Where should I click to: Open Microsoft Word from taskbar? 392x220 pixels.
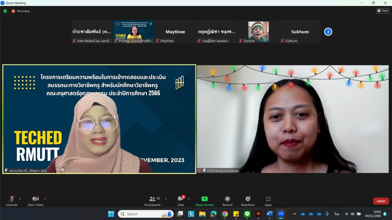pos(269,214)
